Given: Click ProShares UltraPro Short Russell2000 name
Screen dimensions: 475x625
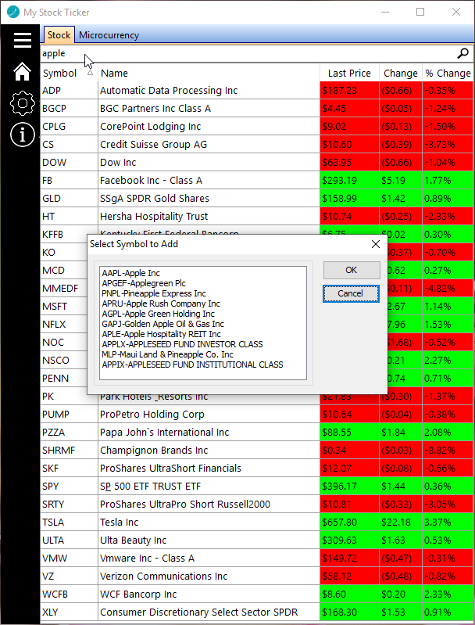Looking at the screenshot, I should coord(209,505).
